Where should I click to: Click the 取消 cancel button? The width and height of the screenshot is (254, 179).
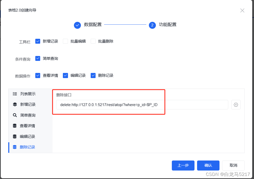pos(233,165)
